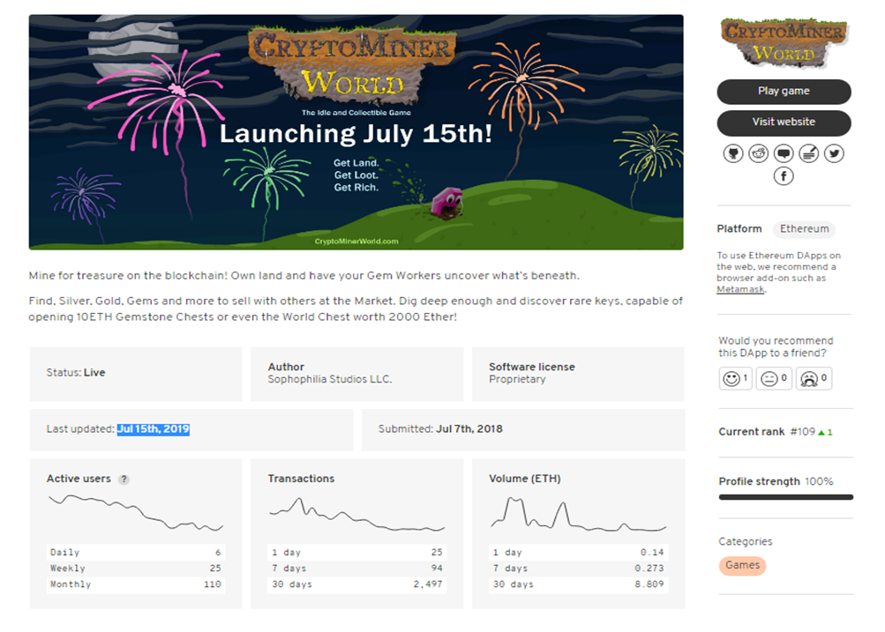Click the Monthly active users row
This screenshot has width=885, height=632.
pyautogui.click(x=136, y=584)
